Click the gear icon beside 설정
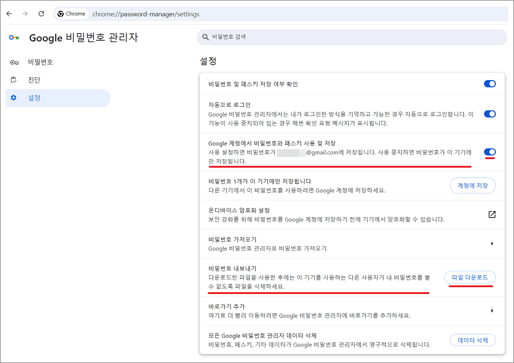 [x=13, y=98]
